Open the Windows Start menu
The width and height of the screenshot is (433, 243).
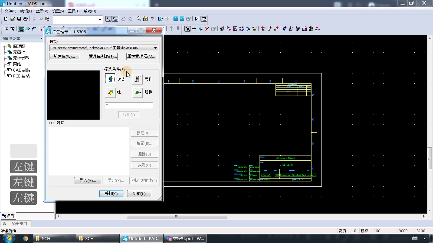click(x=8, y=238)
